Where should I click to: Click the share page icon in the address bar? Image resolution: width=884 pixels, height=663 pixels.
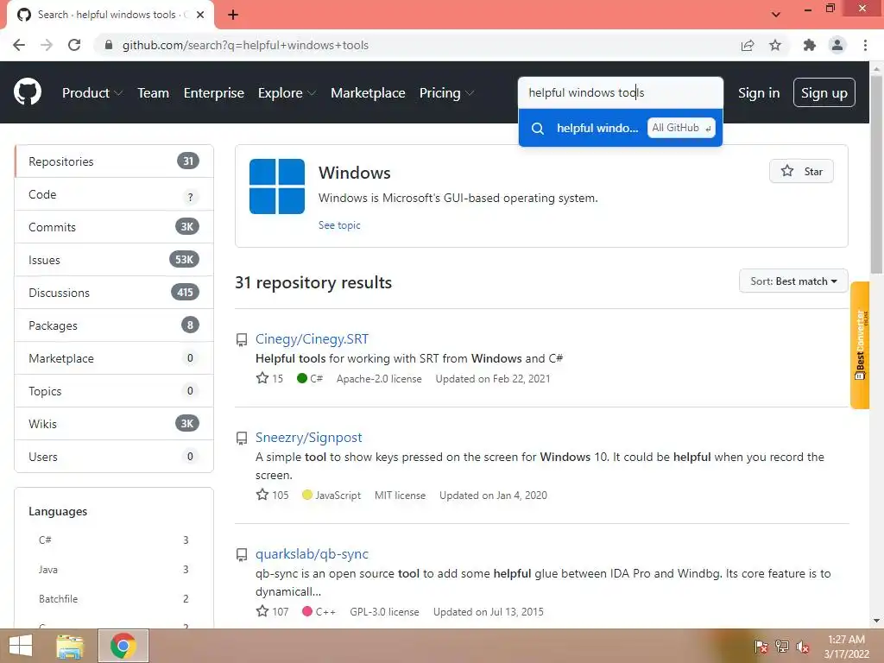click(748, 45)
